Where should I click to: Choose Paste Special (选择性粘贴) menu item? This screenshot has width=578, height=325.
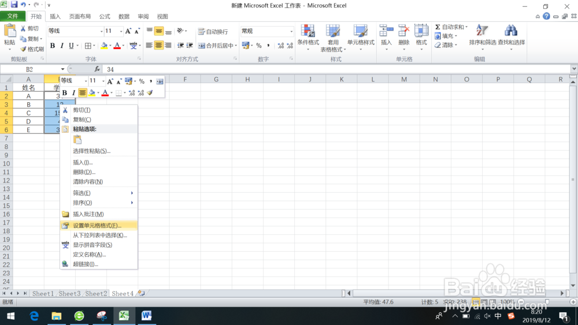tap(99, 151)
